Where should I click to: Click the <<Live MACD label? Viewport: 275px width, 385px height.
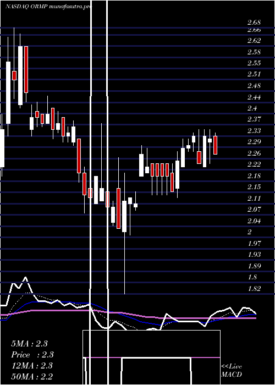[232, 370]
